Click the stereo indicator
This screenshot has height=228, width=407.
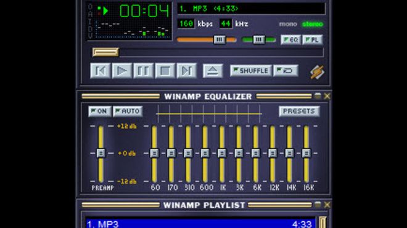click(x=313, y=24)
